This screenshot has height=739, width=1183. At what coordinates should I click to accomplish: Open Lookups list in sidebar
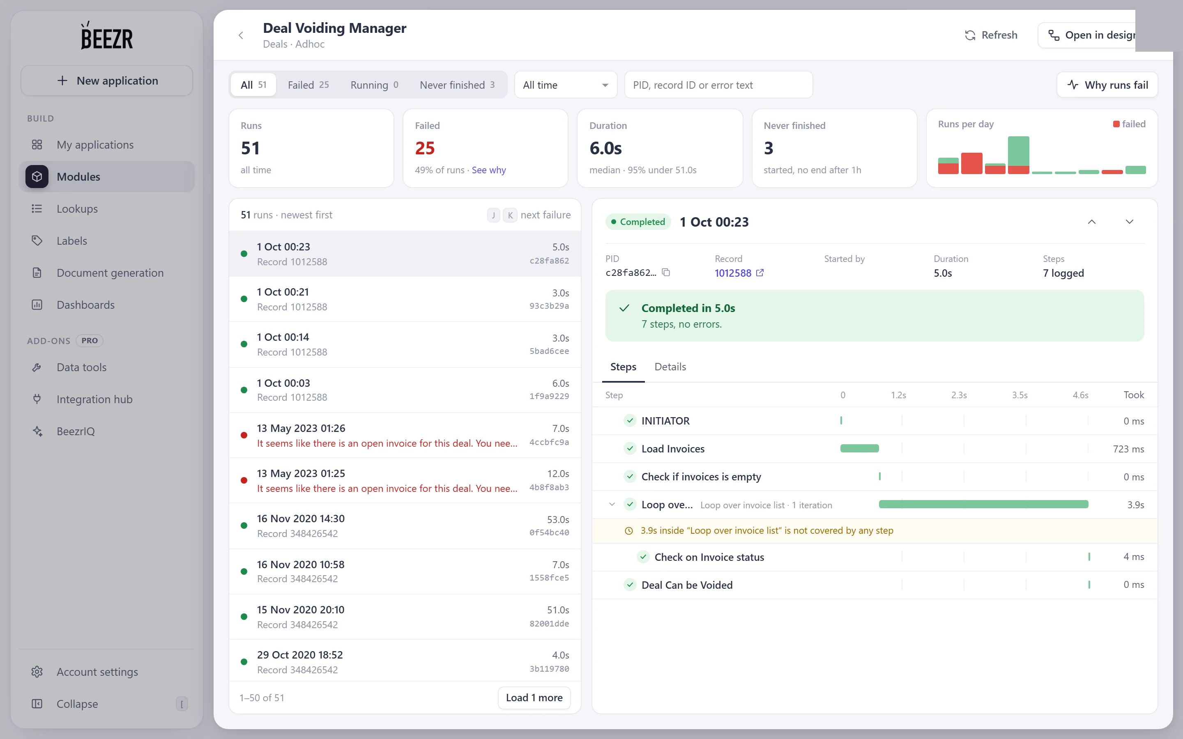(x=106, y=209)
